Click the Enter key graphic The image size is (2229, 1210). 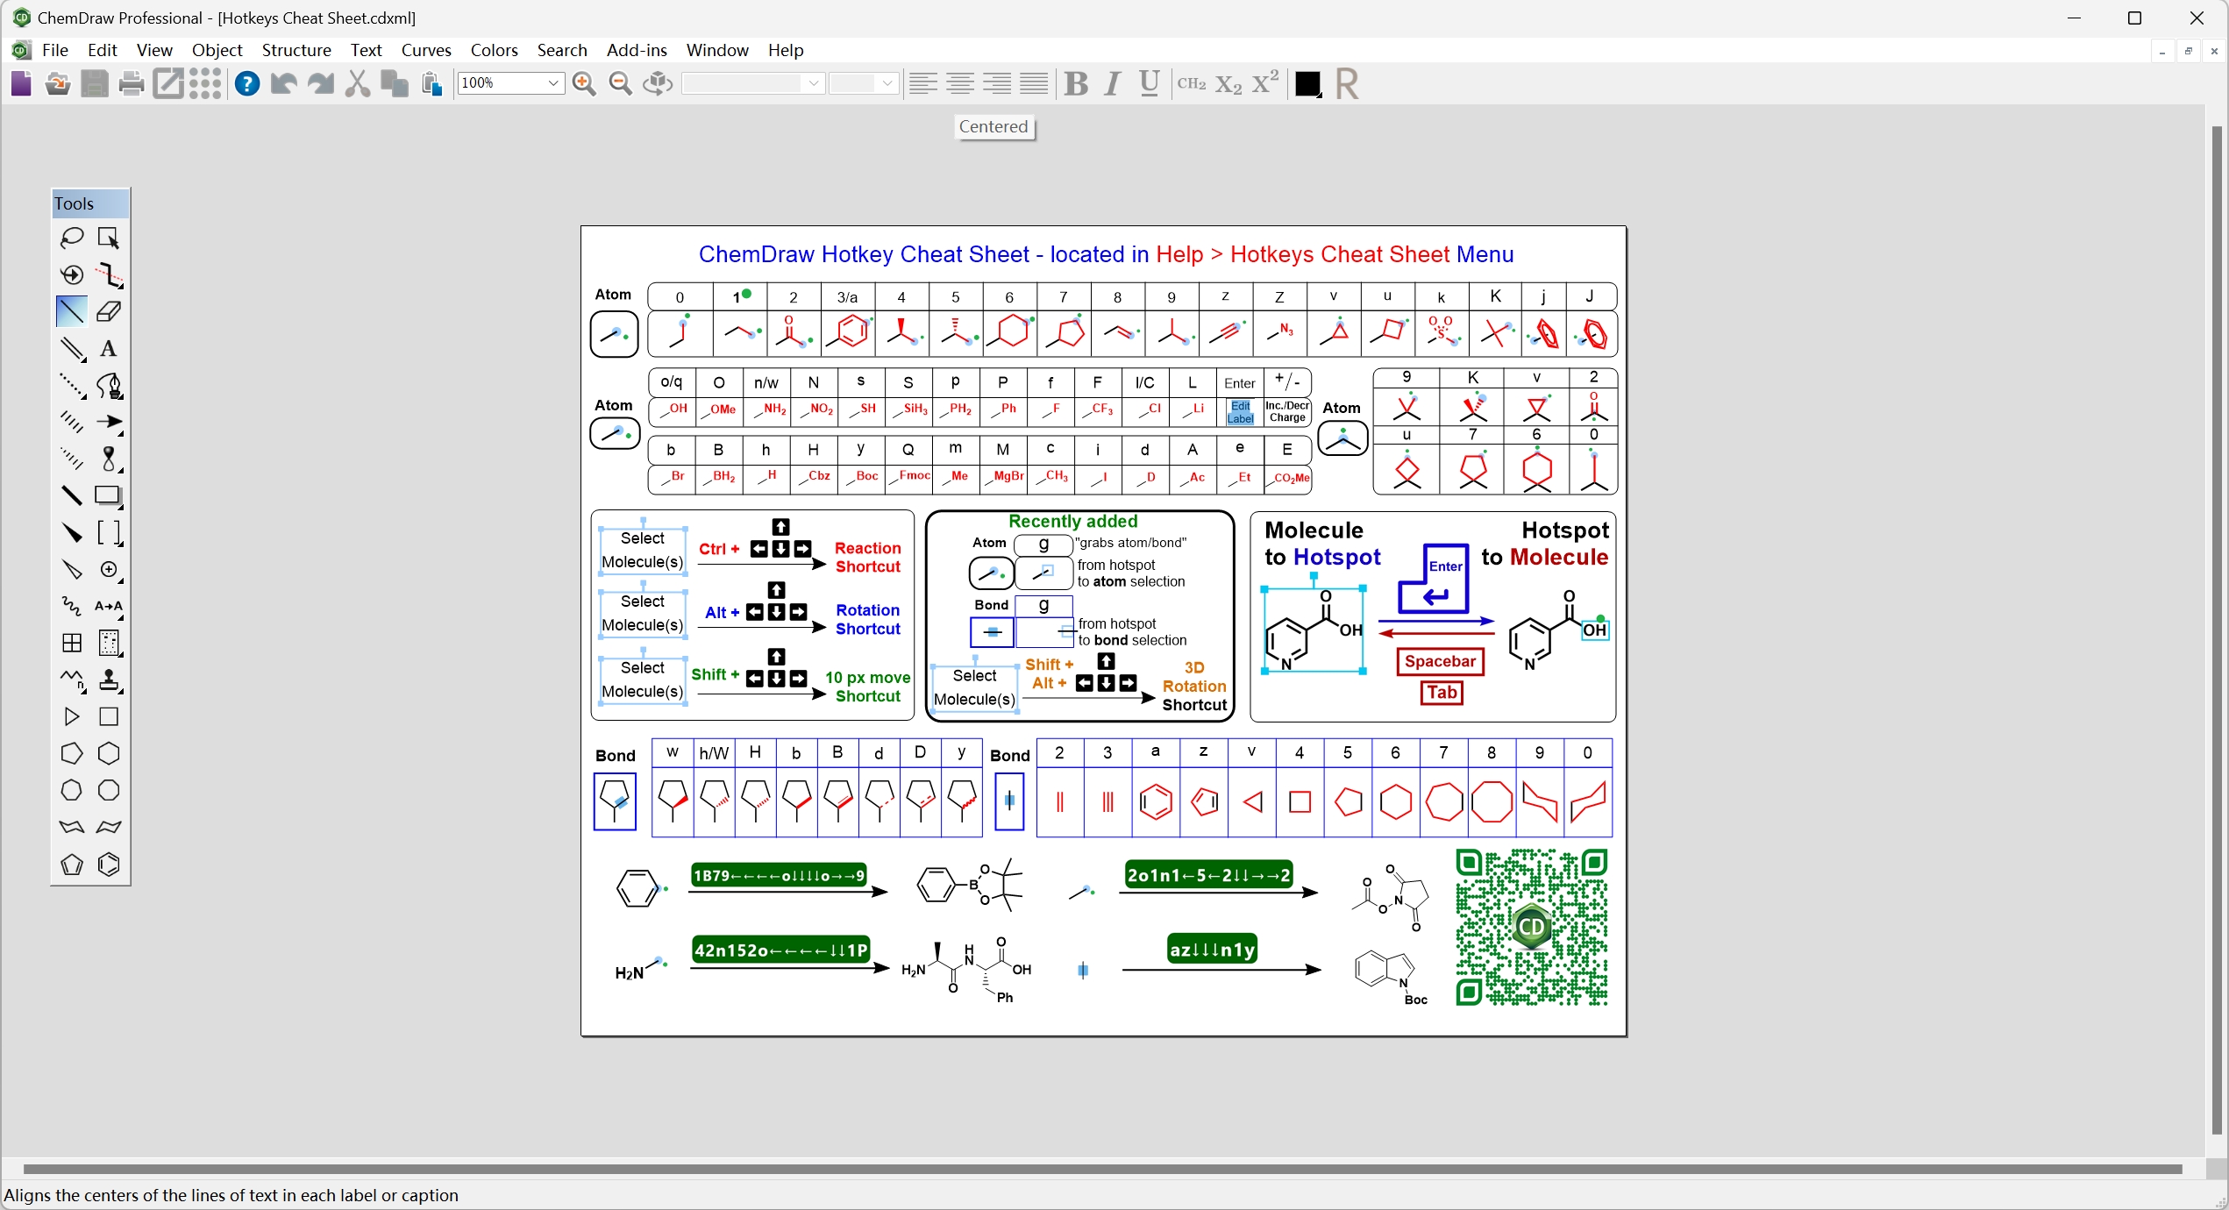(1434, 579)
